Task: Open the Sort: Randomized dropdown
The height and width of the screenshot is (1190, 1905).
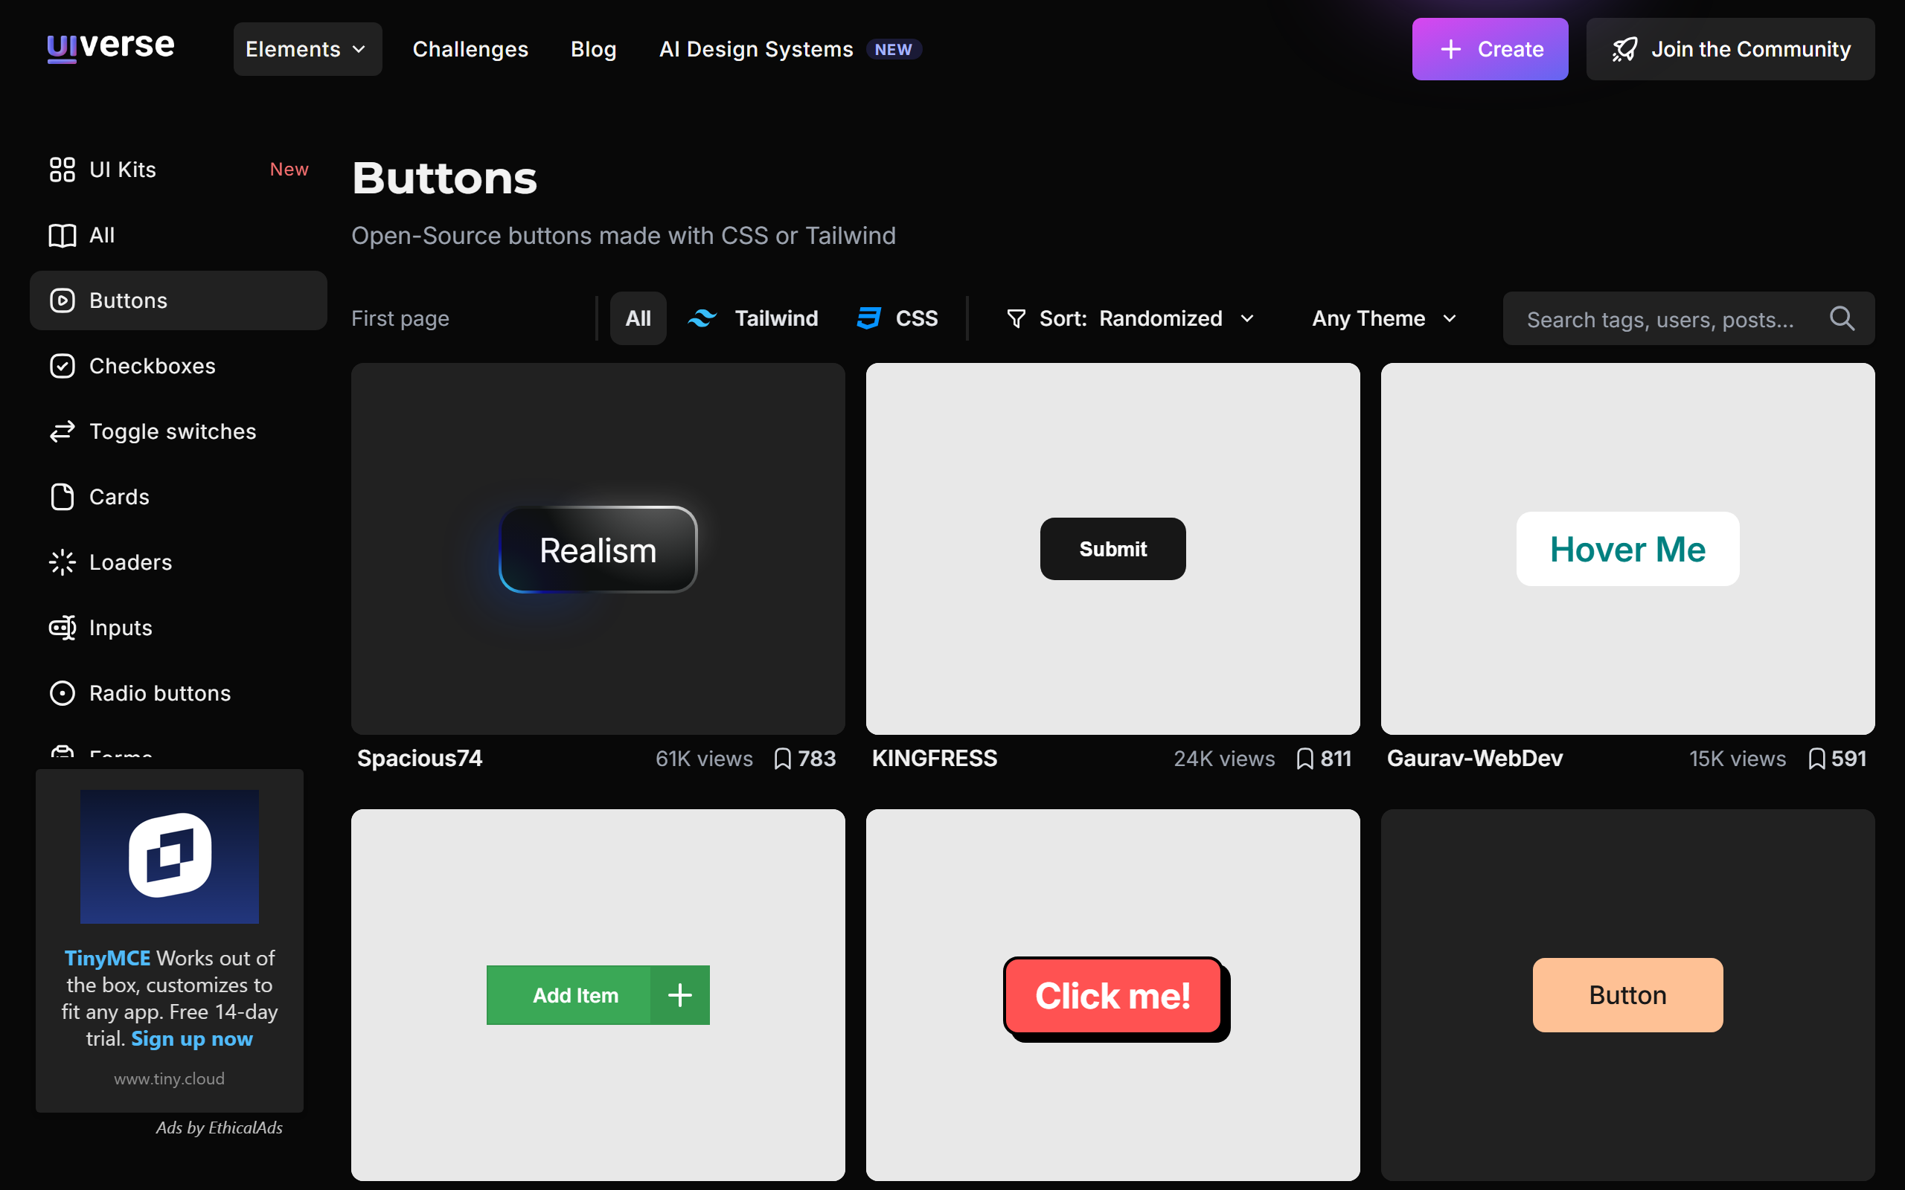Action: (x=1130, y=318)
